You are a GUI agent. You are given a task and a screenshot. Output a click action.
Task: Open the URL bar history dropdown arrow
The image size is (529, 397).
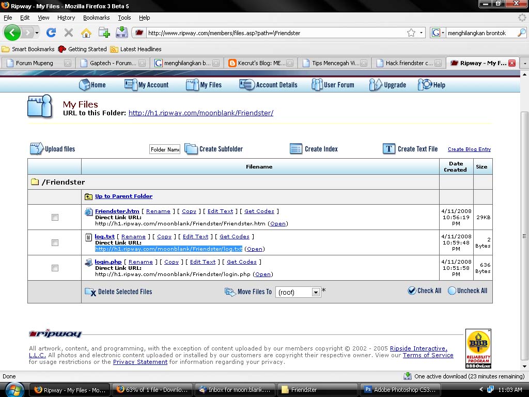coord(421,33)
